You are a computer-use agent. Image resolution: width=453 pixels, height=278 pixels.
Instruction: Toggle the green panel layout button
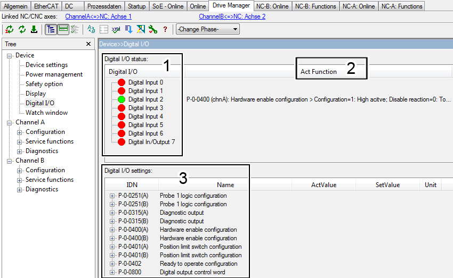click(x=63, y=29)
